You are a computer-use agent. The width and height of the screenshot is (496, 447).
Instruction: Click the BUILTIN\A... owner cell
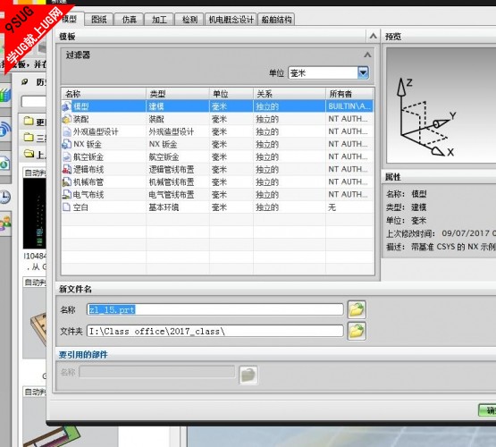[349, 106]
